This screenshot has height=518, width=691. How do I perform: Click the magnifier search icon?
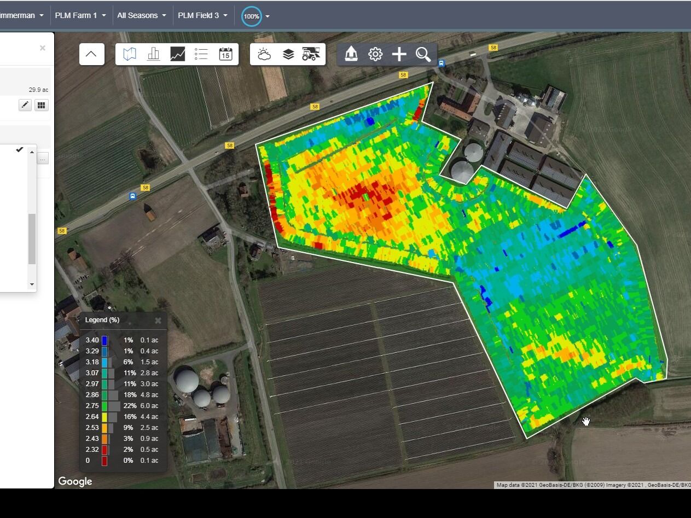423,54
